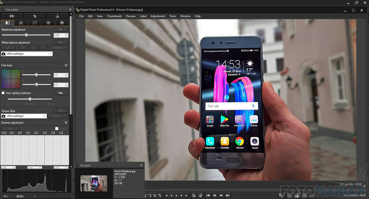
Task: Click the Fine-tune color grid
Action: tap(10, 79)
